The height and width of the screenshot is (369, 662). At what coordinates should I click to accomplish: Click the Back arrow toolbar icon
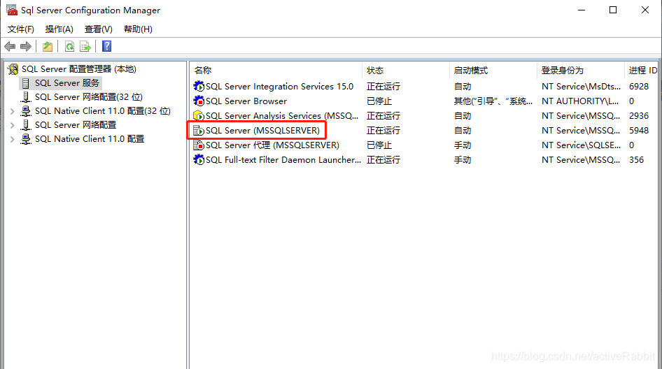[10, 46]
